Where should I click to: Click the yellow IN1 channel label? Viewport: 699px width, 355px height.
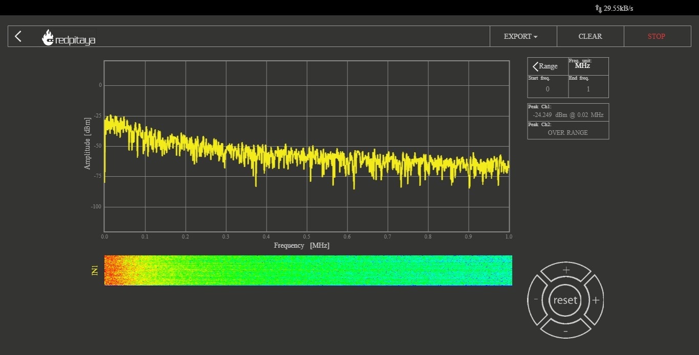coord(95,270)
